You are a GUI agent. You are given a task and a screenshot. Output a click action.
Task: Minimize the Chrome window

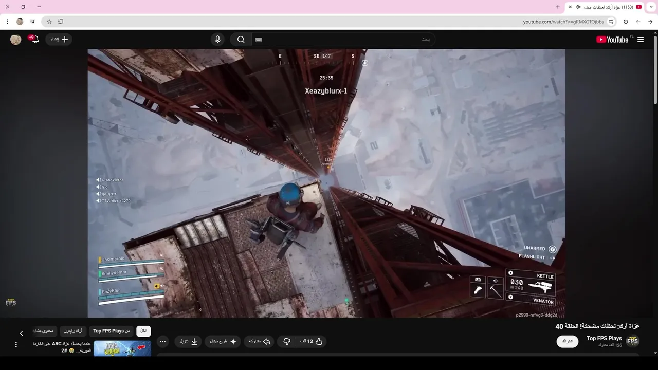(x=39, y=7)
